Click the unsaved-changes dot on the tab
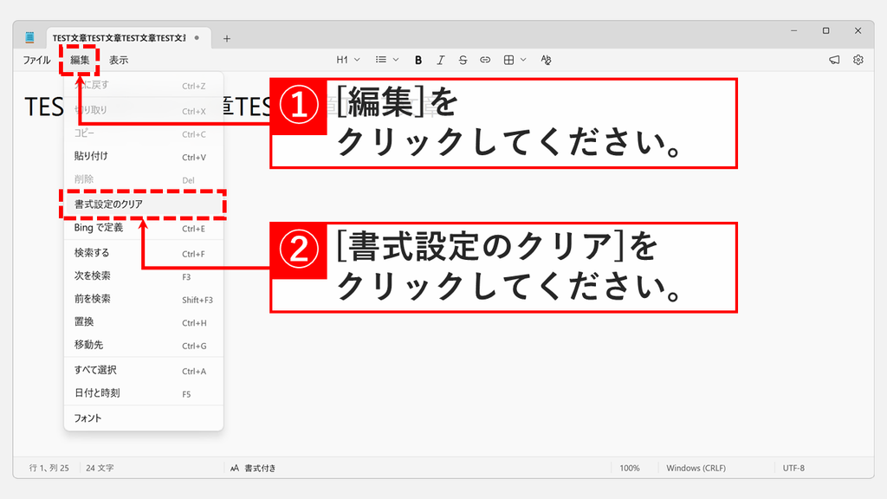The height and width of the screenshot is (499, 887). tap(197, 38)
